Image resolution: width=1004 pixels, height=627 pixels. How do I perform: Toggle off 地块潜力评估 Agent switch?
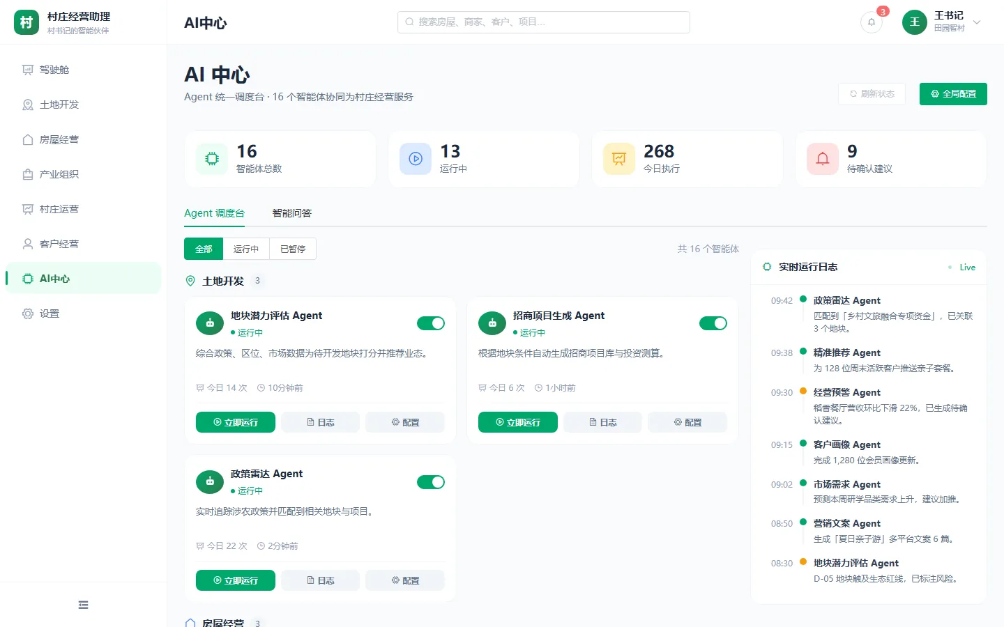click(431, 323)
